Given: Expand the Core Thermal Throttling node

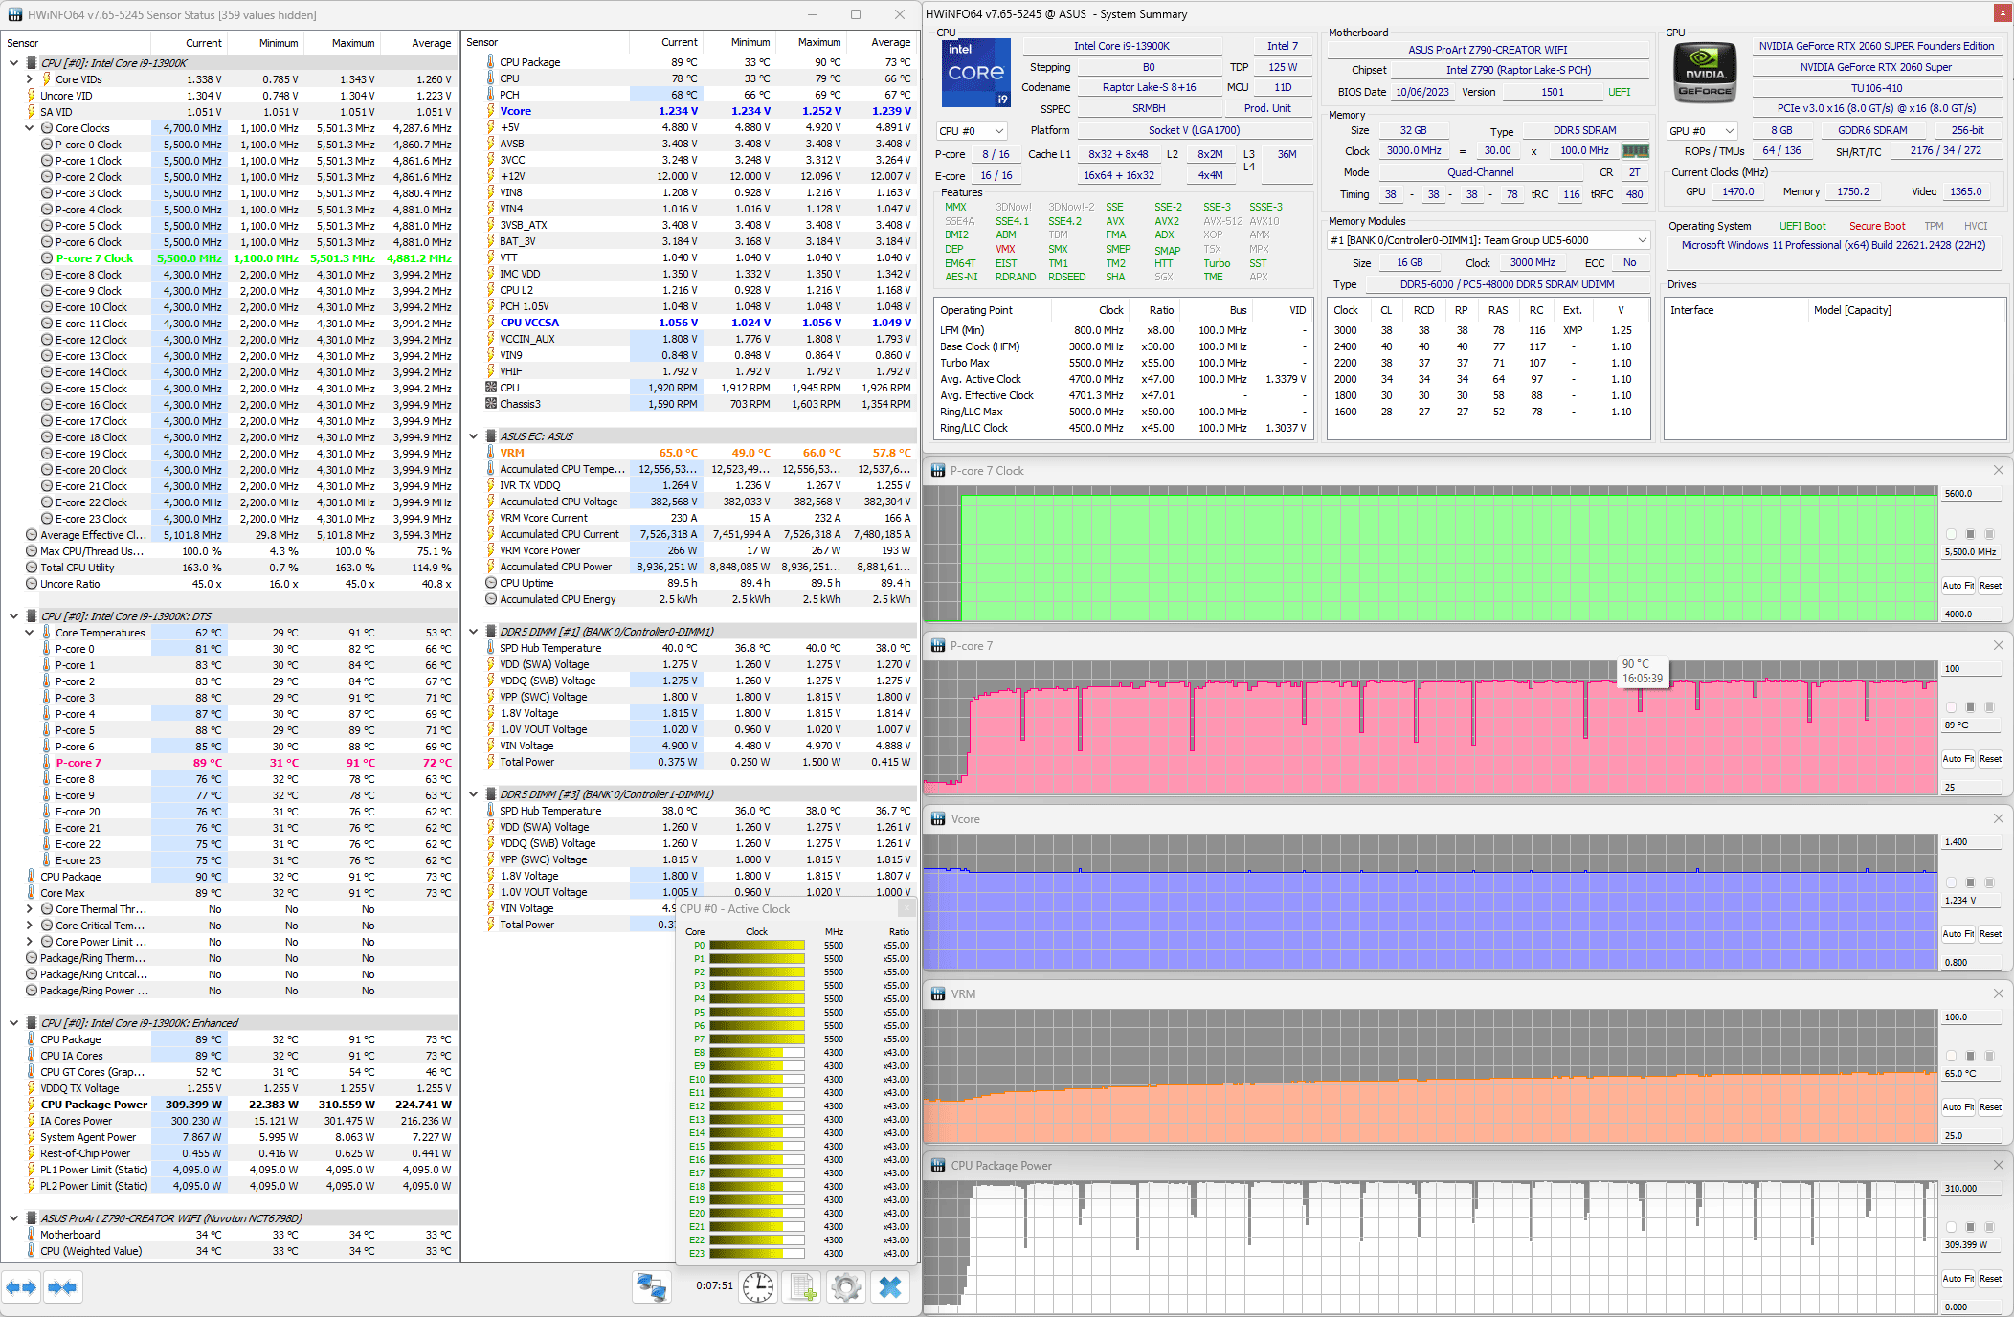Looking at the screenshot, I should tap(30, 909).
